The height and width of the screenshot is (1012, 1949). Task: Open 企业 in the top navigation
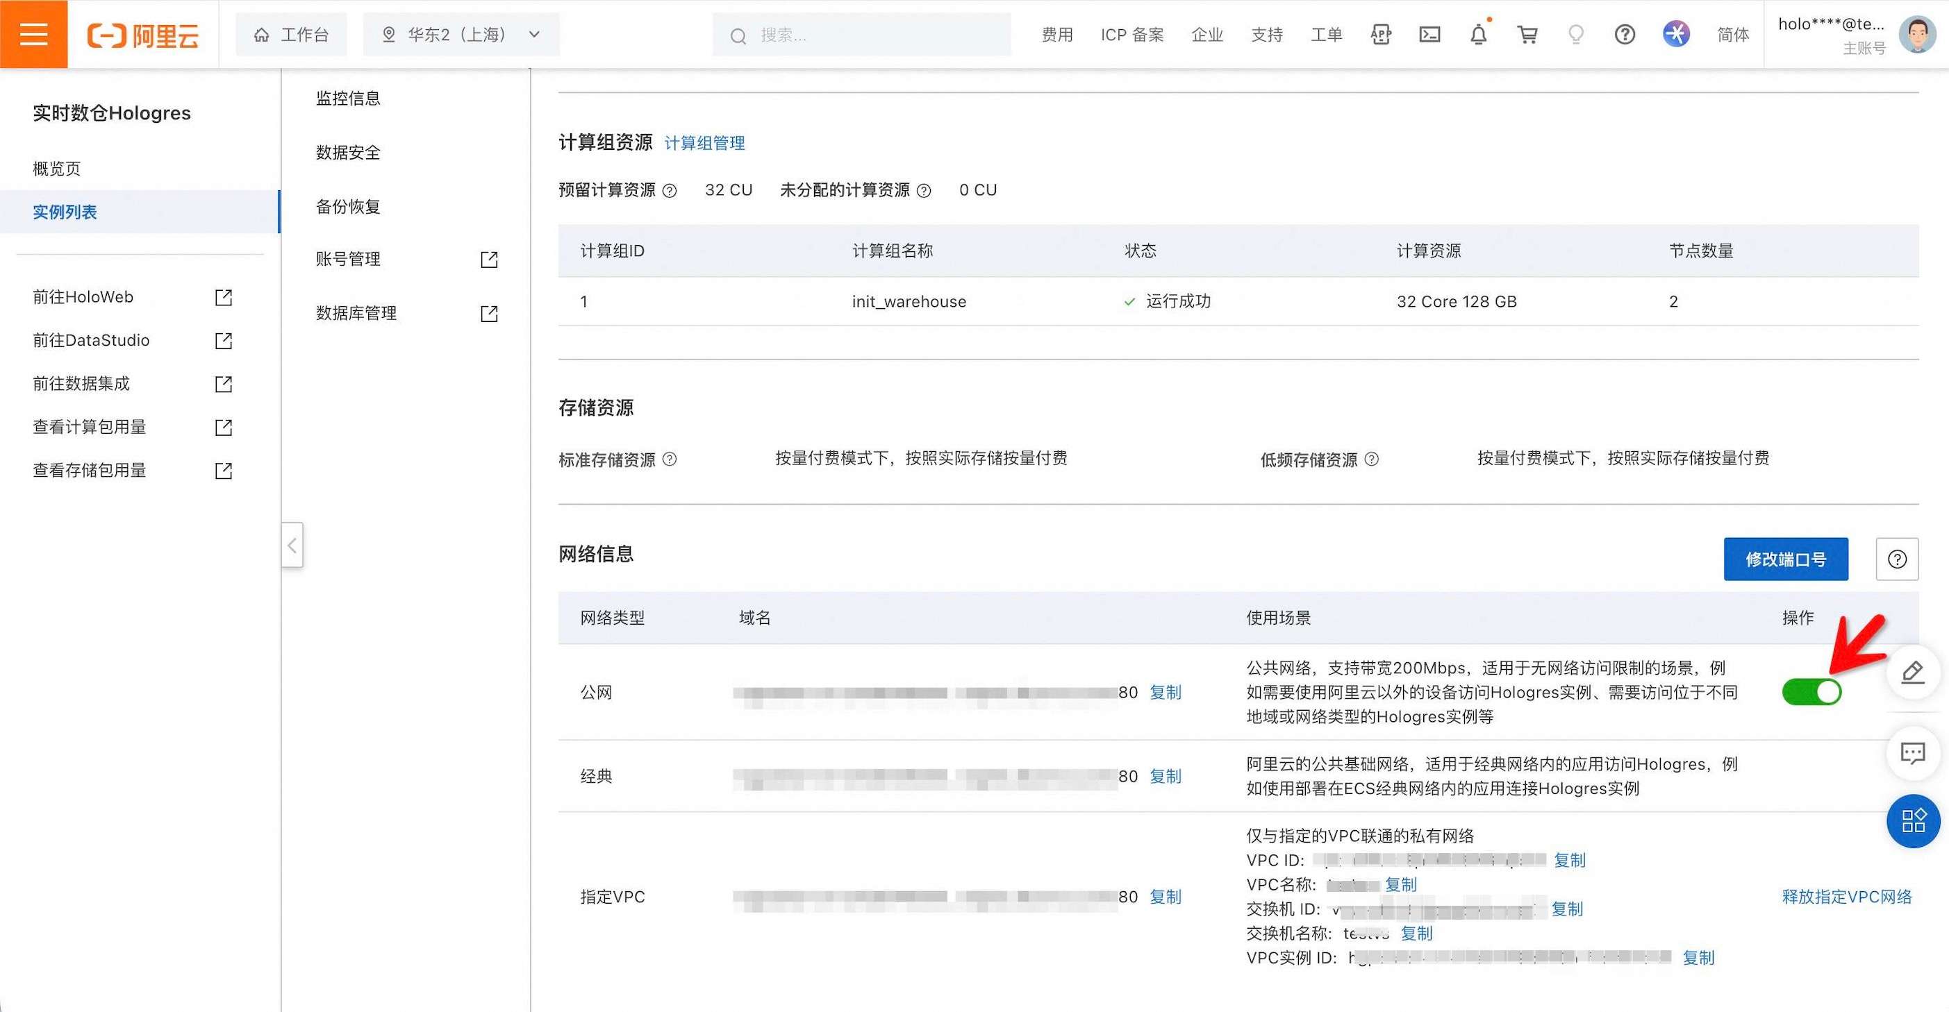pyautogui.click(x=1206, y=35)
